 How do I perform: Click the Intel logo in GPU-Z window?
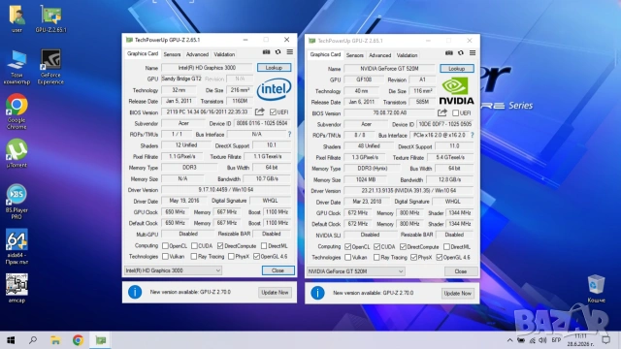[274, 89]
